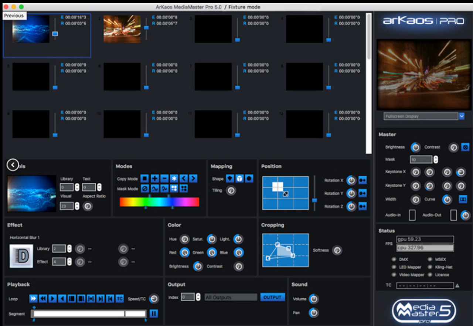Click the rewind double-arrow playback icon
Viewport: 473px width, 326px height.
43,299
